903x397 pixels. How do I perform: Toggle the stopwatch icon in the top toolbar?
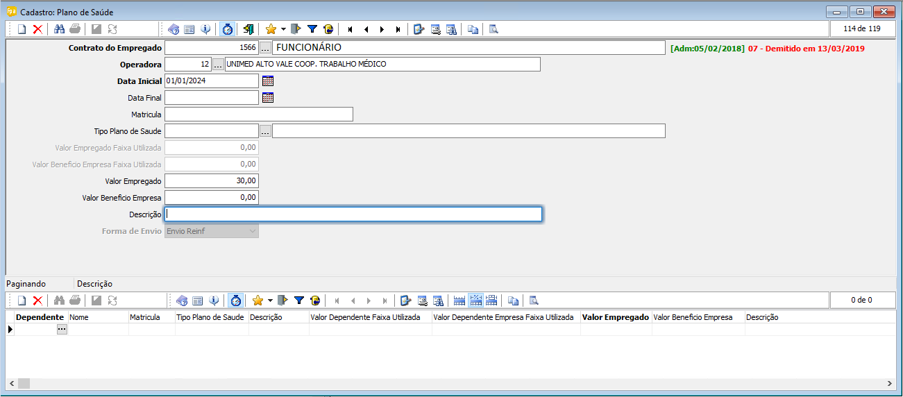click(x=227, y=29)
